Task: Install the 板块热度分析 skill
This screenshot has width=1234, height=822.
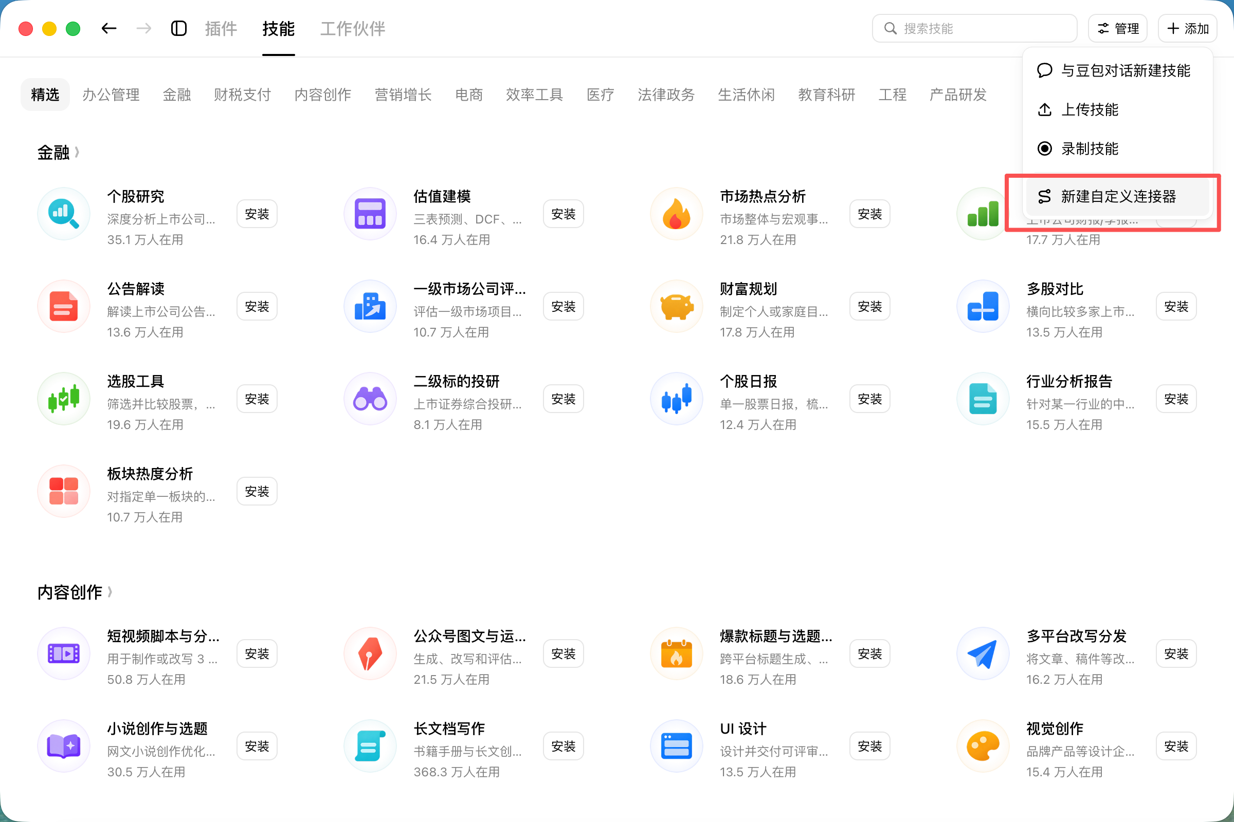Action: coord(257,491)
